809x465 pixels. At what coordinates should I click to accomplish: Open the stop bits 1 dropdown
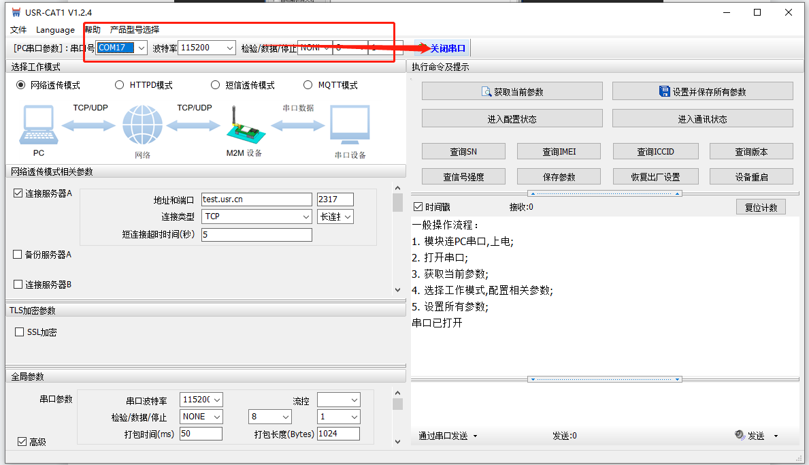click(x=354, y=417)
